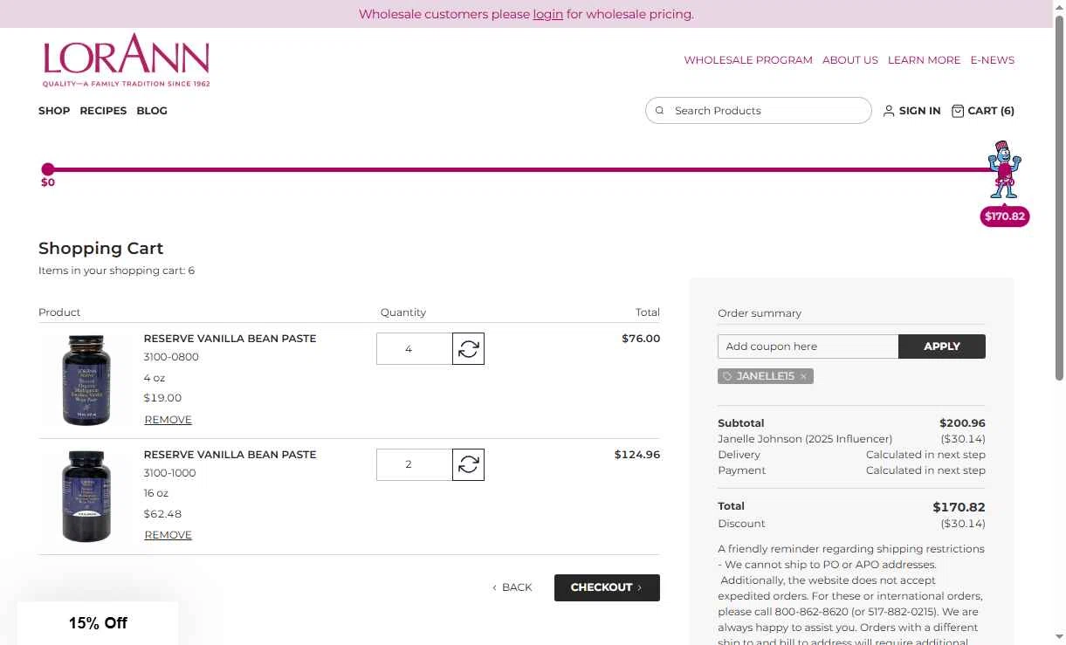This screenshot has width=1066, height=645.
Task: Remove the 16 oz Reserve Vanilla Bean Paste
Action: 168,535
